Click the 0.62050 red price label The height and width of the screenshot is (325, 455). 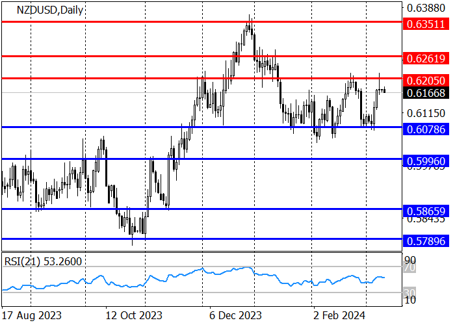pos(426,81)
